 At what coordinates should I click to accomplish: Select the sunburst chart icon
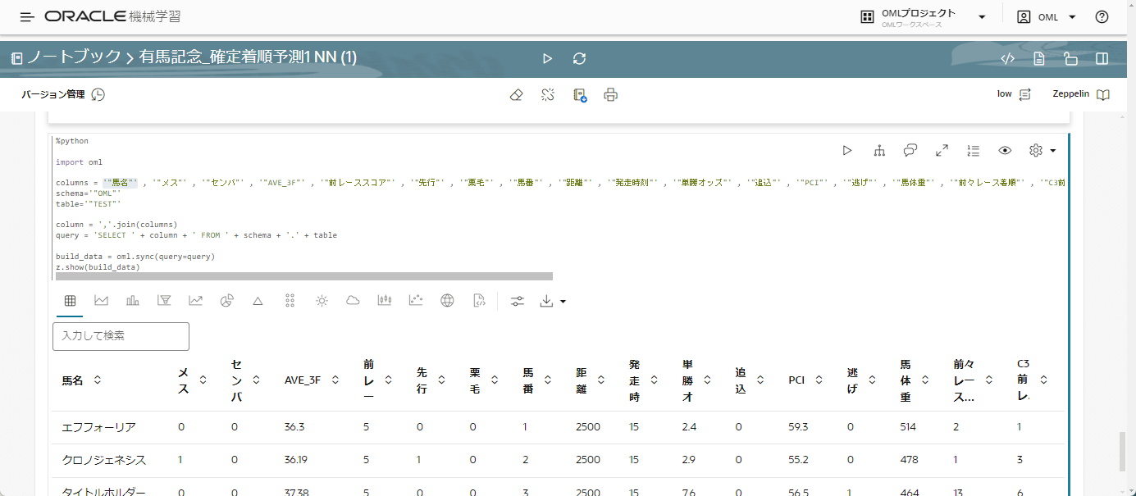(x=322, y=301)
